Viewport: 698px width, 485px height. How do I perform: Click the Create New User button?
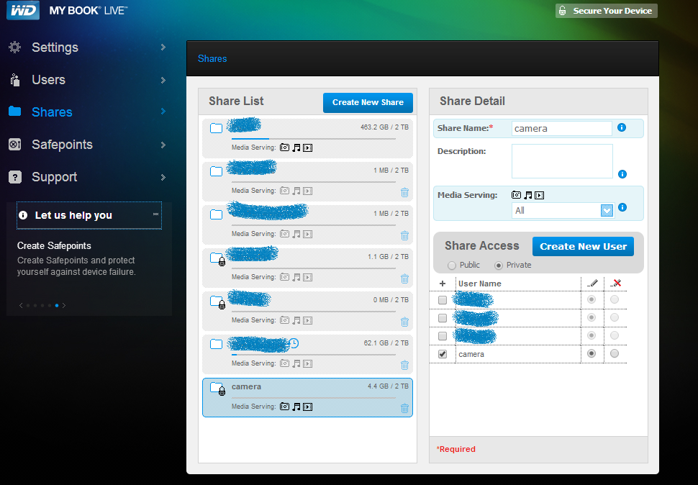tap(583, 247)
